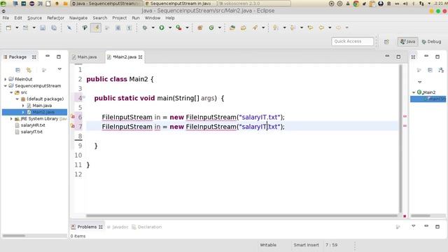Click the Package Explorer horizontal scrollbar
Screen dimensions: 448x252
(14, 236)
